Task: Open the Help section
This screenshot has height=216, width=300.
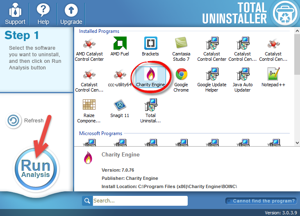Action: (x=43, y=14)
